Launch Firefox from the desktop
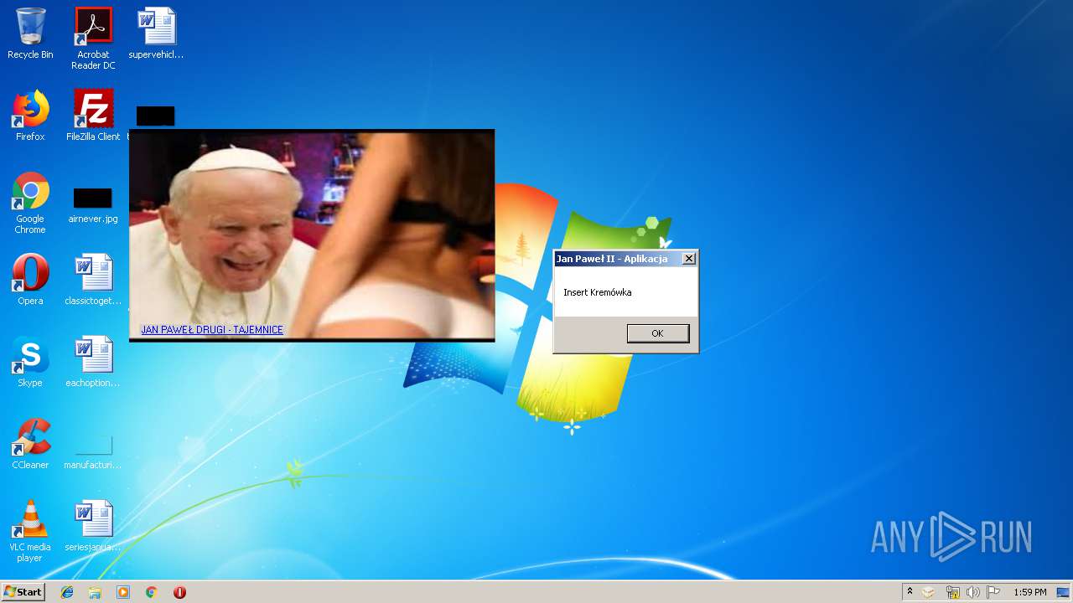1073x603 pixels. (x=30, y=116)
